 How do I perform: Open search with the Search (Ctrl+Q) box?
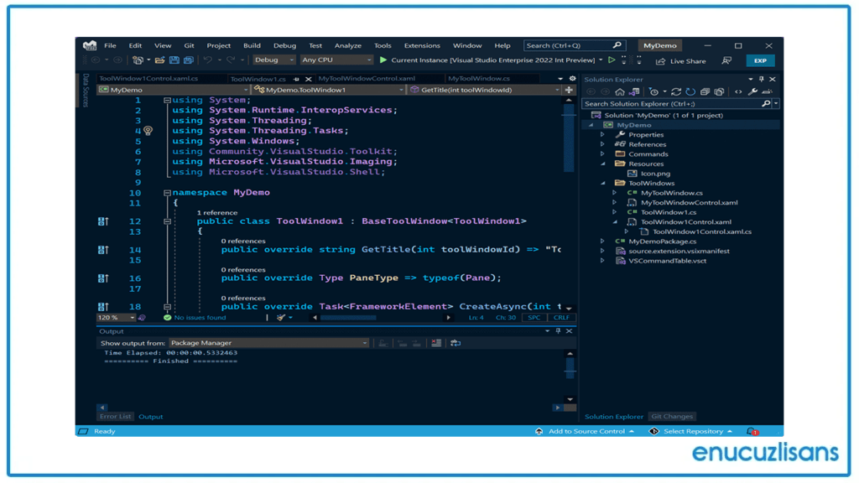[570, 45]
